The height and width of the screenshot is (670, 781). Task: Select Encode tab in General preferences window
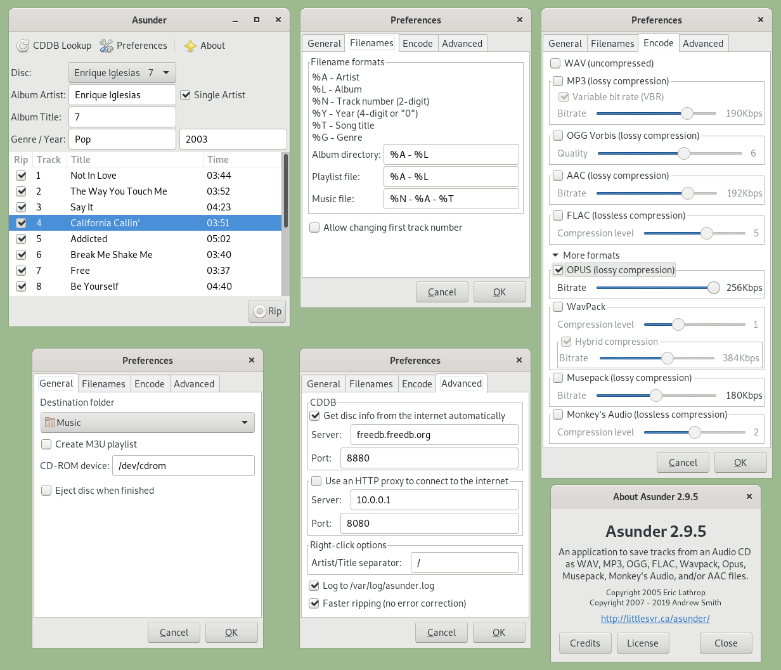pos(150,384)
